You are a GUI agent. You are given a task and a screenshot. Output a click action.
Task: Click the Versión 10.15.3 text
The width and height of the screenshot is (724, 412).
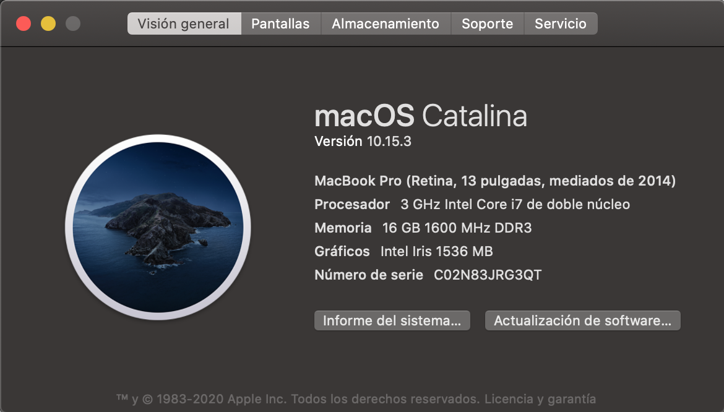(x=363, y=141)
